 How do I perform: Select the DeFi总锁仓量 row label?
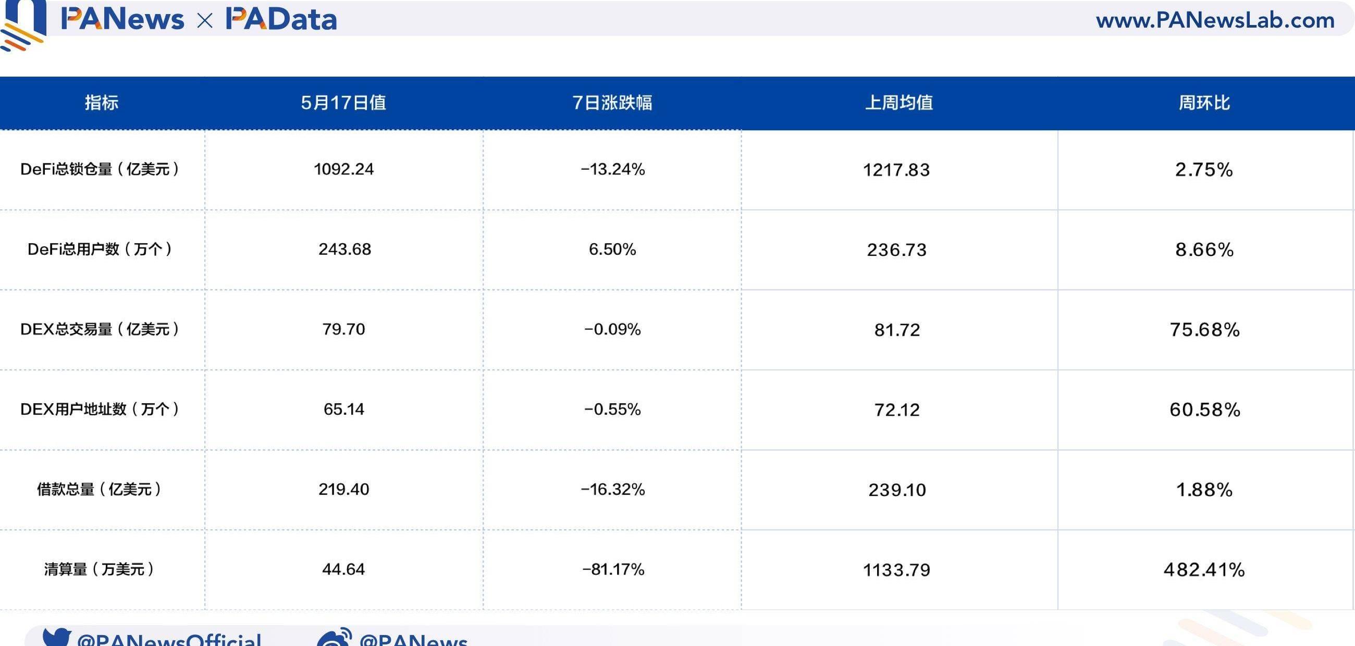(x=101, y=169)
